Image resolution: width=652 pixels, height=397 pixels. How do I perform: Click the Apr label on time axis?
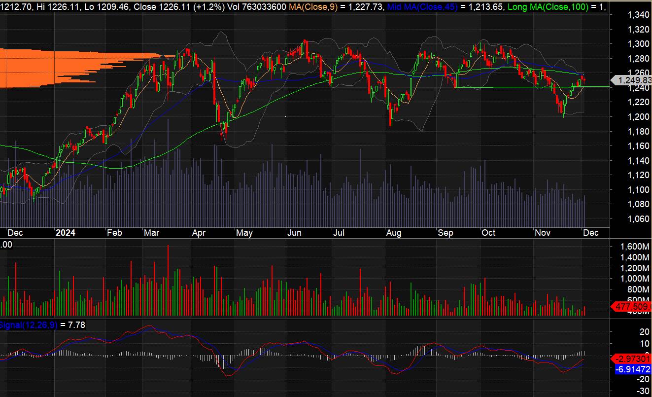pyautogui.click(x=199, y=233)
